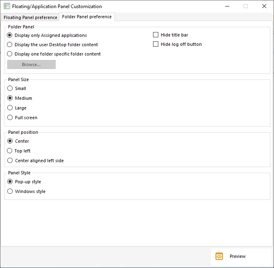This screenshot has width=274, height=268.
Task: Choose Medium panel size
Action: (10, 98)
